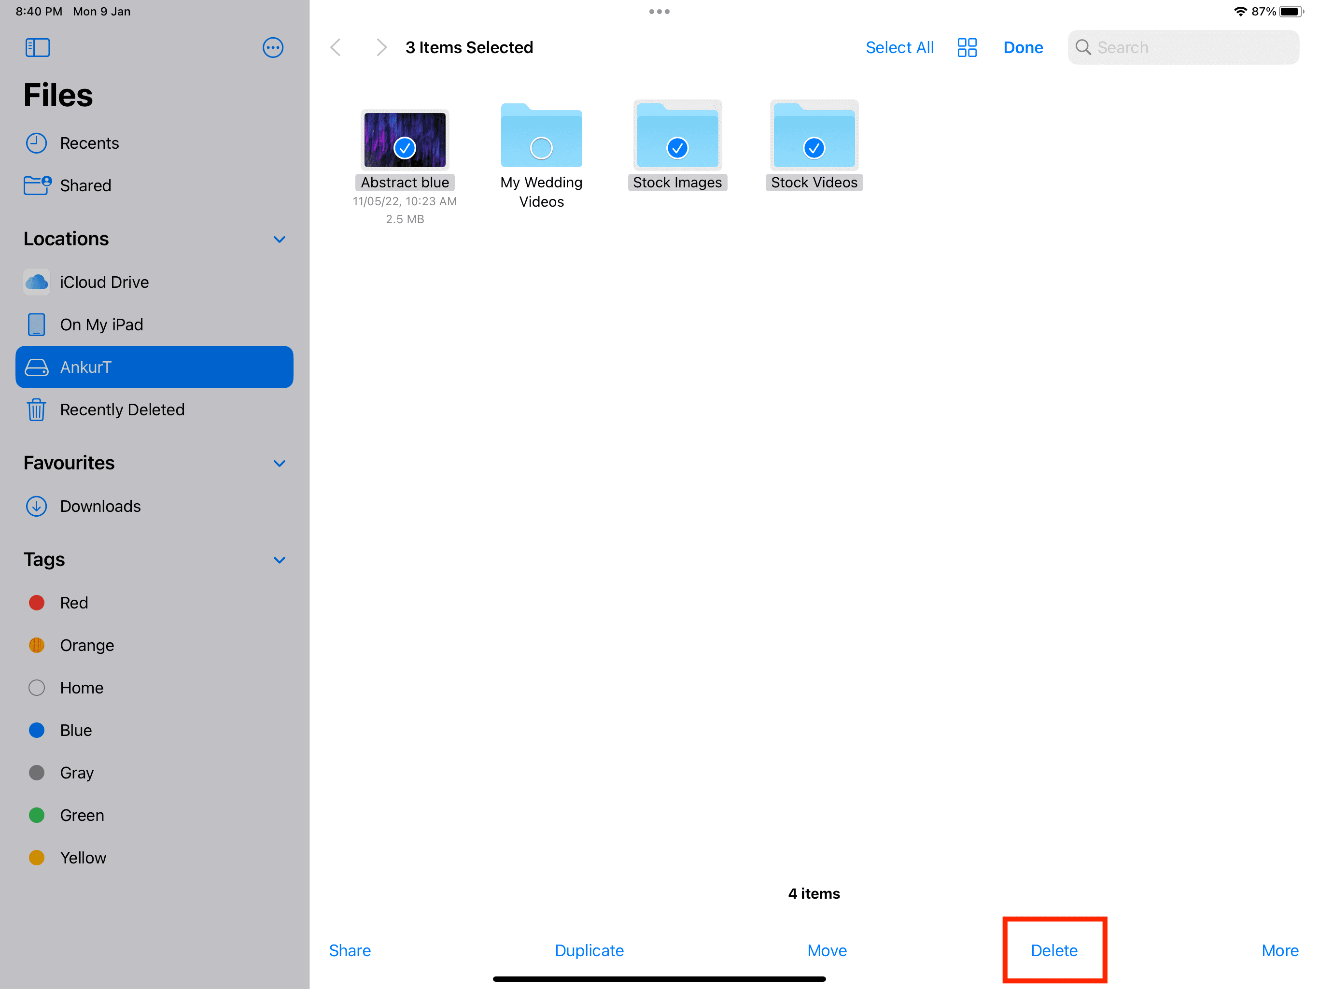Select the Gray tag dot

[36, 773]
